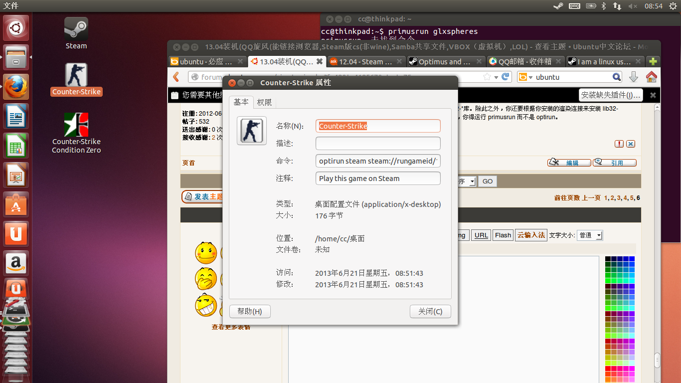This screenshot has height=383, width=681.
Task: Open a new tab with the green plus
Action: tap(653, 62)
